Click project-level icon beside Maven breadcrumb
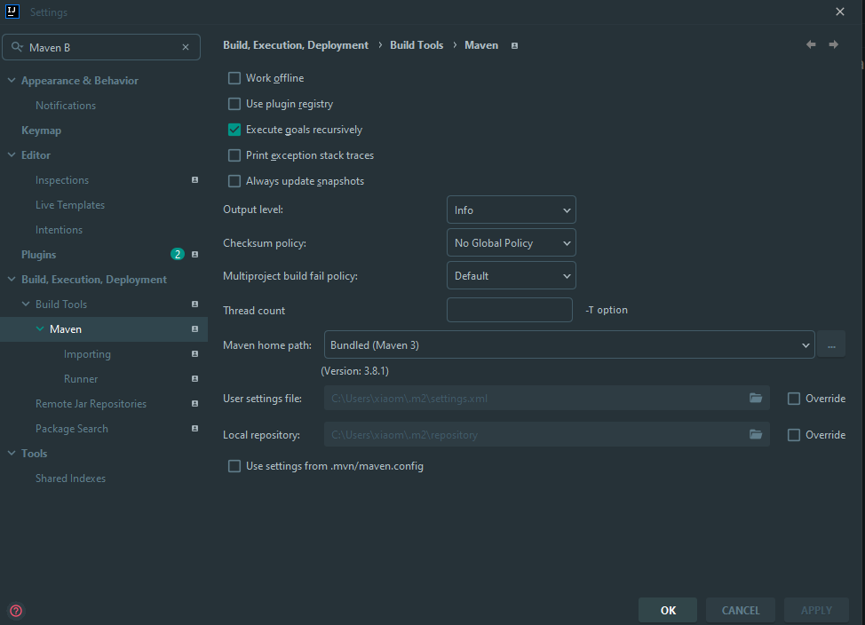Image resolution: width=865 pixels, height=625 pixels. (514, 46)
